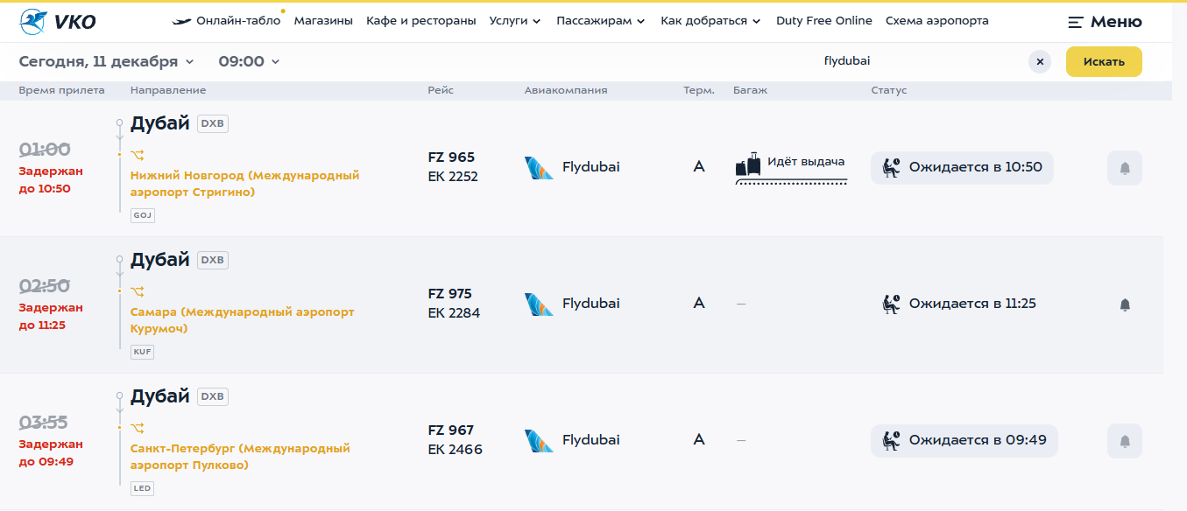Expand the Услуги menu
This screenshot has height=511, width=1187.
coord(515,21)
